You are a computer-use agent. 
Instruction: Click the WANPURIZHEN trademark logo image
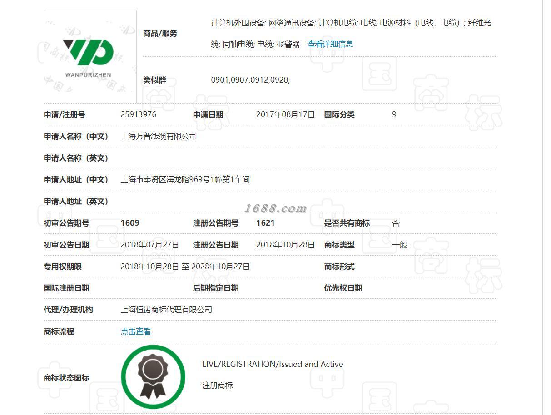[x=90, y=56]
